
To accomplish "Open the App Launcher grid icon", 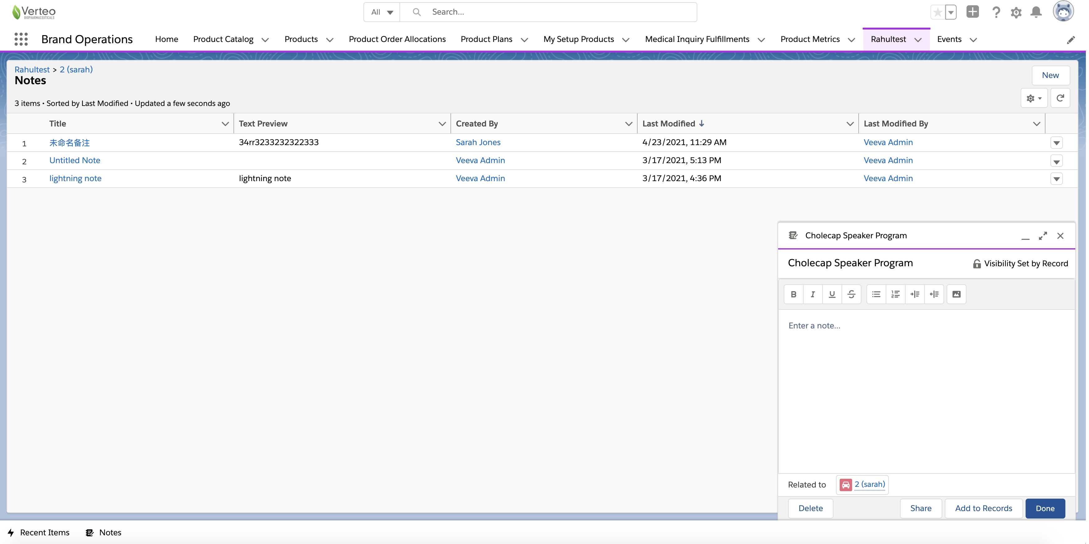I will 21,39.
